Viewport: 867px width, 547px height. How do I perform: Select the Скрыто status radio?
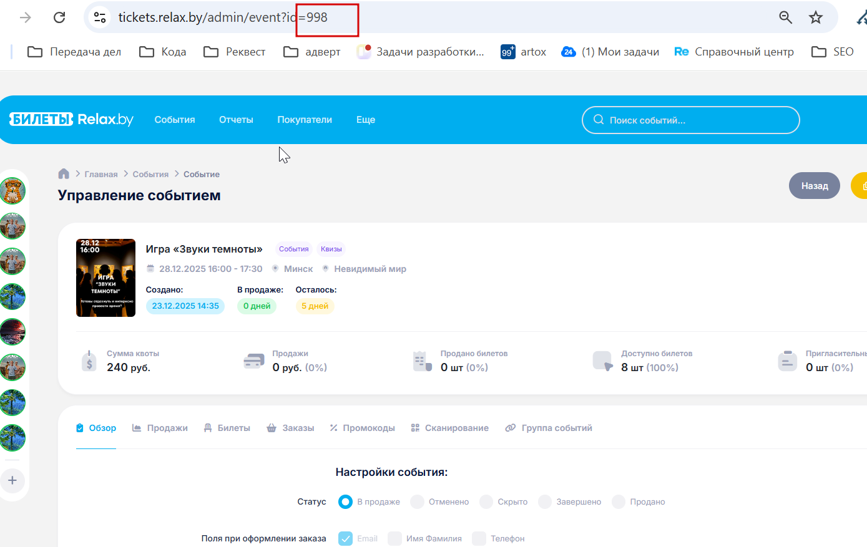486,501
